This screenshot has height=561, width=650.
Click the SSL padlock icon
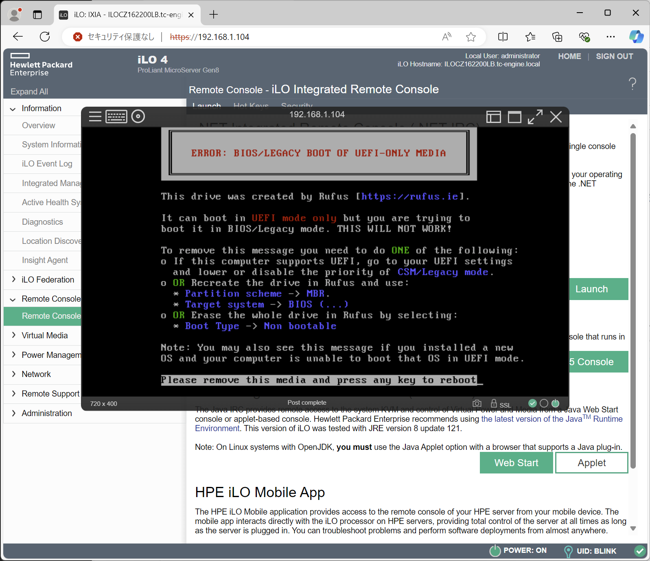[x=494, y=403]
